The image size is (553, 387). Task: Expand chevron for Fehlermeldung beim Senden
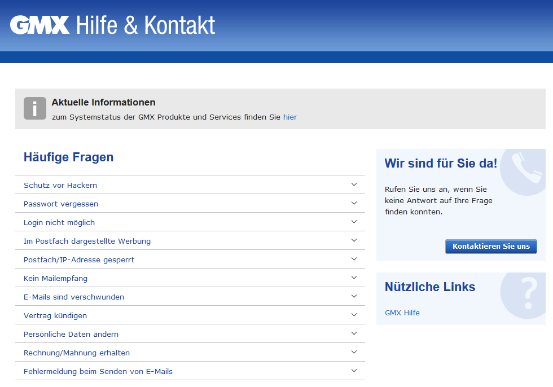coord(354,371)
